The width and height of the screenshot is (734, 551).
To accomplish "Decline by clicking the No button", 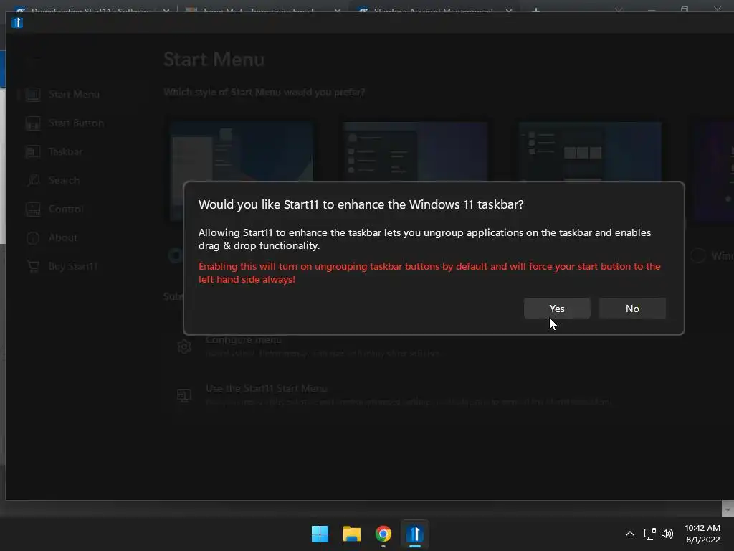I will [632, 309].
